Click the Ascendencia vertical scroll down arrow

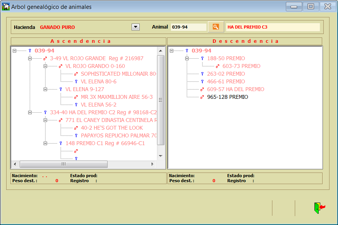tap(161, 156)
